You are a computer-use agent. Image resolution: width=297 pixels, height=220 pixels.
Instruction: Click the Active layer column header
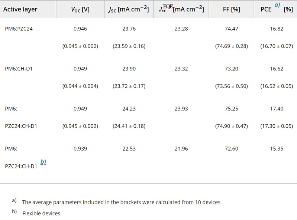coord(20,9)
